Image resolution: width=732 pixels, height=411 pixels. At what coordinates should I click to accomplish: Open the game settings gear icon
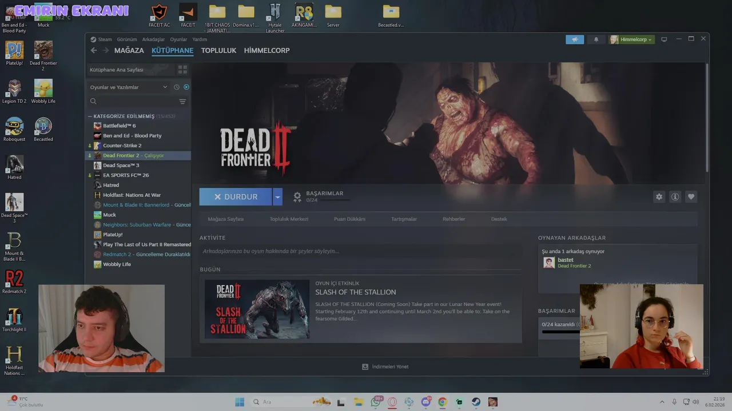click(659, 196)
